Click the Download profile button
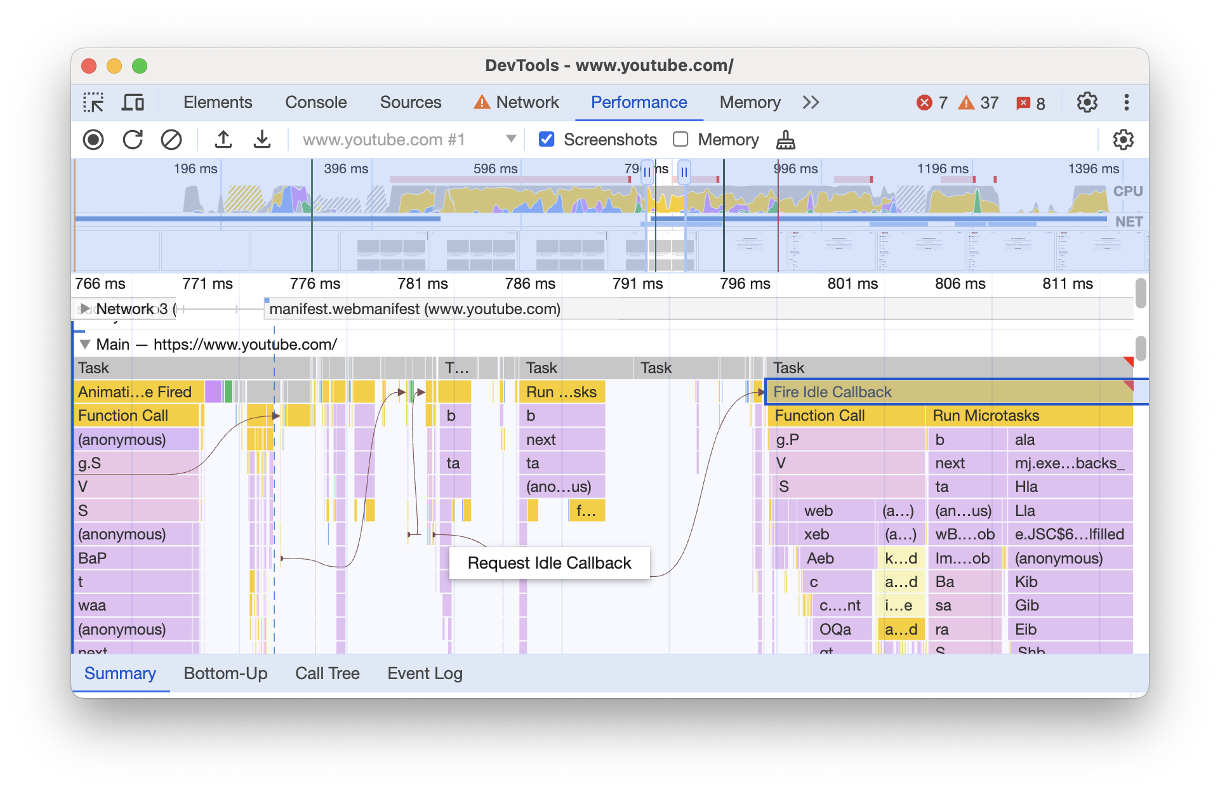This screenshot has width=1220, height=792. 262,139
